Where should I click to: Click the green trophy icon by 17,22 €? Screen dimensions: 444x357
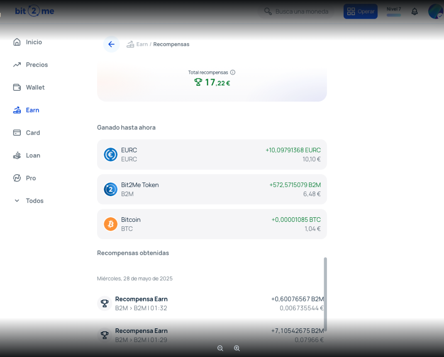(198, 83)
